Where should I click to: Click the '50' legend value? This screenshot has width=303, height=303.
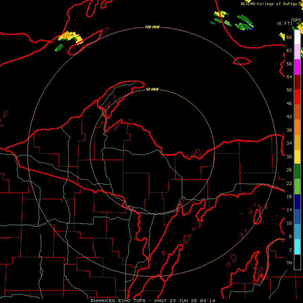[x=289, y=90]
